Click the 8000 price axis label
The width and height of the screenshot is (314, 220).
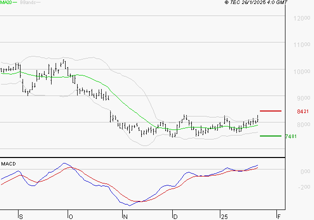point(303,124)
